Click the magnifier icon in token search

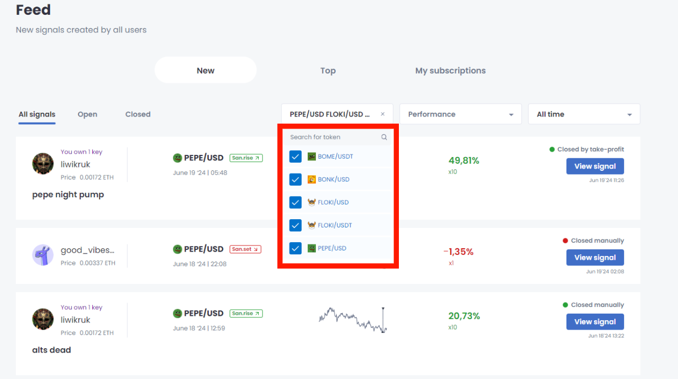click(x=384, y=137)
